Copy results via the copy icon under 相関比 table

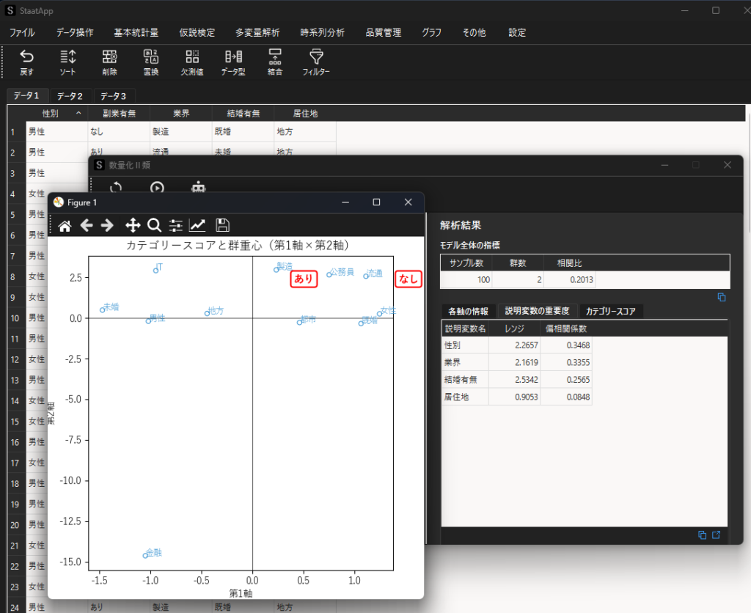tap(722, 297)
